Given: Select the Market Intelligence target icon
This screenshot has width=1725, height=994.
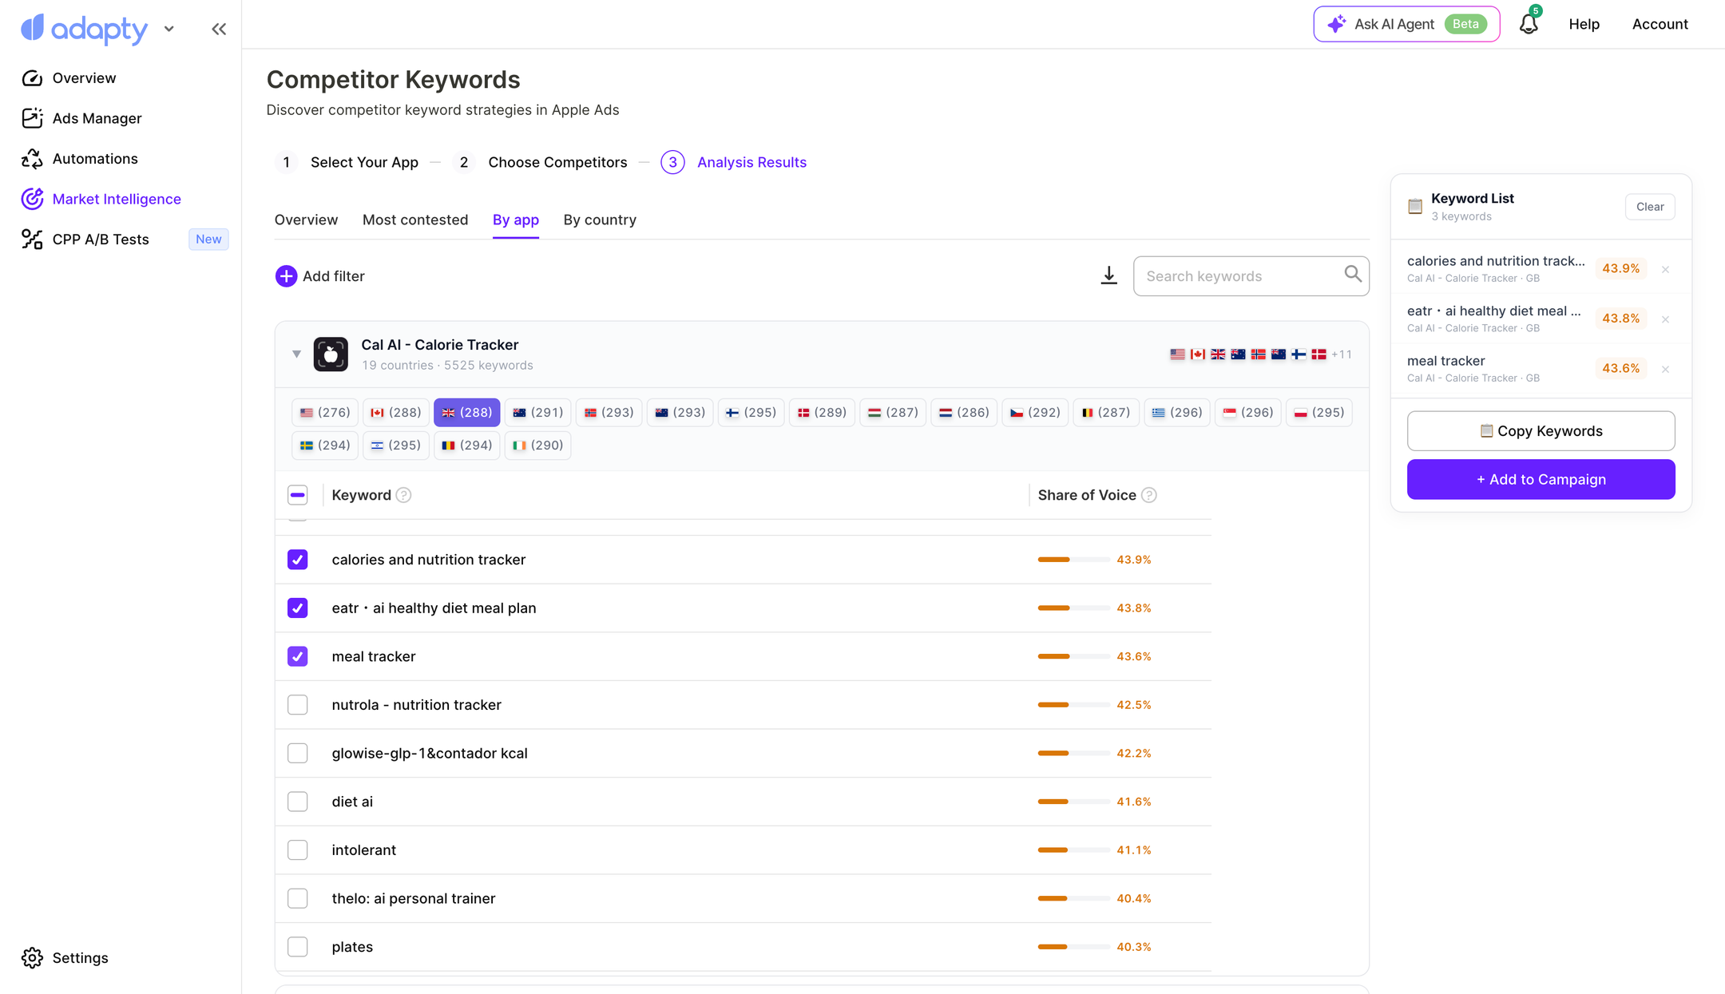Looking at the screenshot, I should point(32,199).
